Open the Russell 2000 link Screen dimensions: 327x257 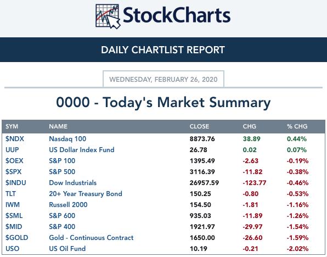click(x=68, y=205)
